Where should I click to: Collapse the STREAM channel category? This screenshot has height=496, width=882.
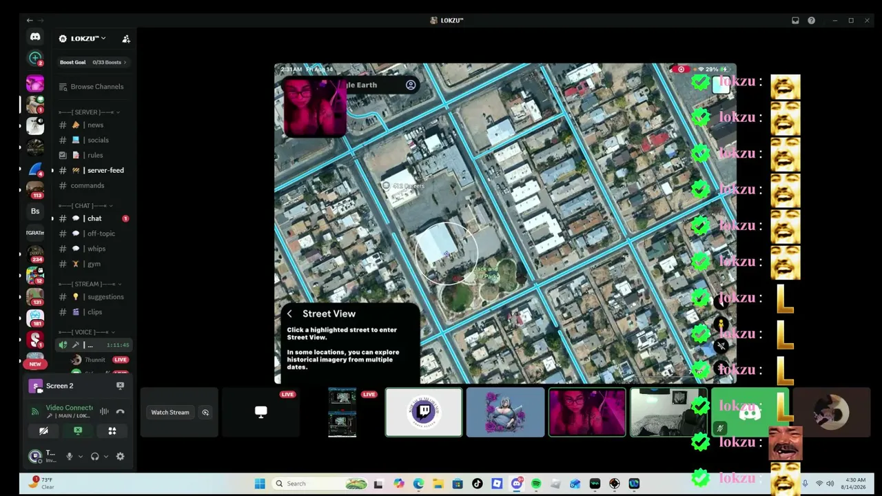[90, 284]
